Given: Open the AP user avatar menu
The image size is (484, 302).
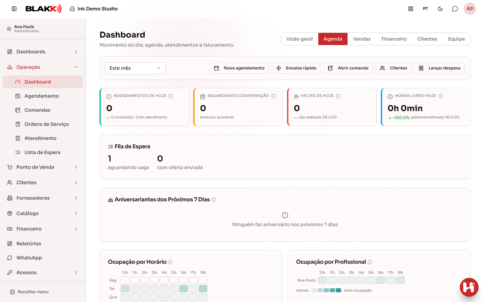Looking at the screenshot, I should 470,9.
